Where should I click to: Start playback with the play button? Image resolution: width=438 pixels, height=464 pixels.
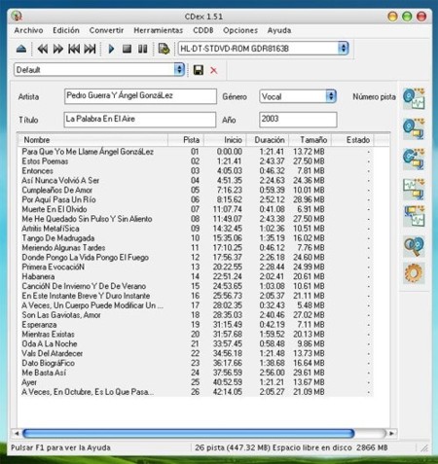pos(111,49)
